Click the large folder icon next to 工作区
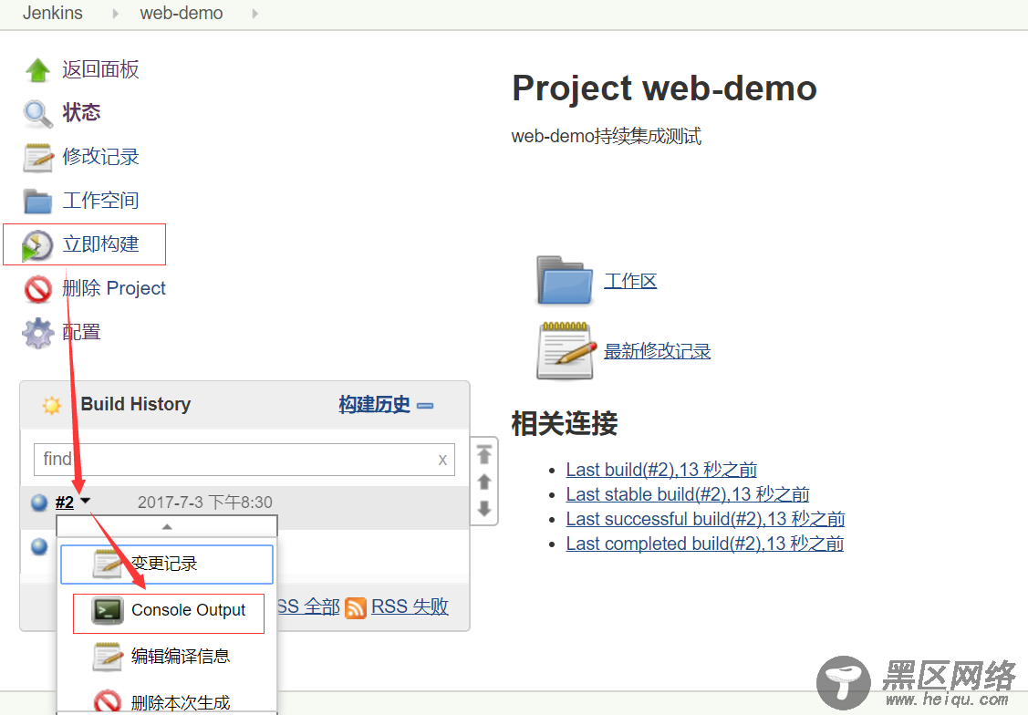 point(566,281)
